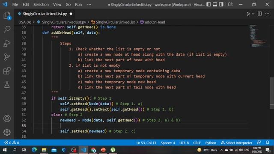274x154 pixels.
Task: Open the Search view in activity bar
Action: coord(7,29)
